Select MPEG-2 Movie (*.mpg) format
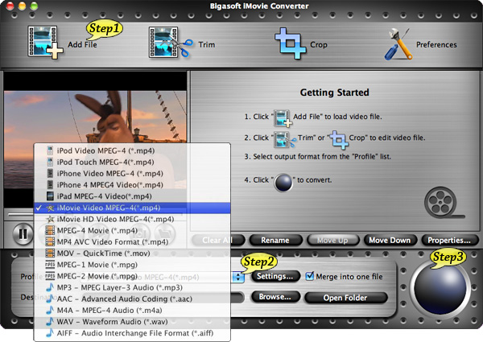483x342 pixels. (132, 276)
